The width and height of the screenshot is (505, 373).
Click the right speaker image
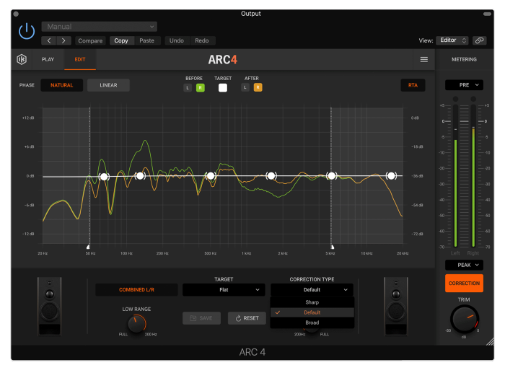395,308
